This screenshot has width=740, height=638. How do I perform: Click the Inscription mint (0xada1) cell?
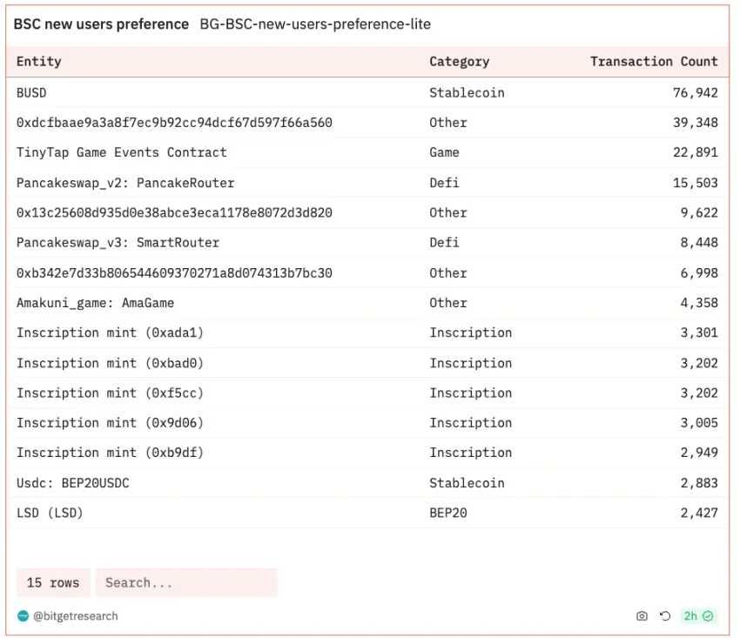pyautogui.click(x=110, y=332)
